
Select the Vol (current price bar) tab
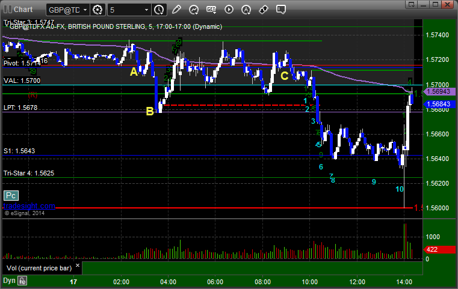[x=39, y=268]
